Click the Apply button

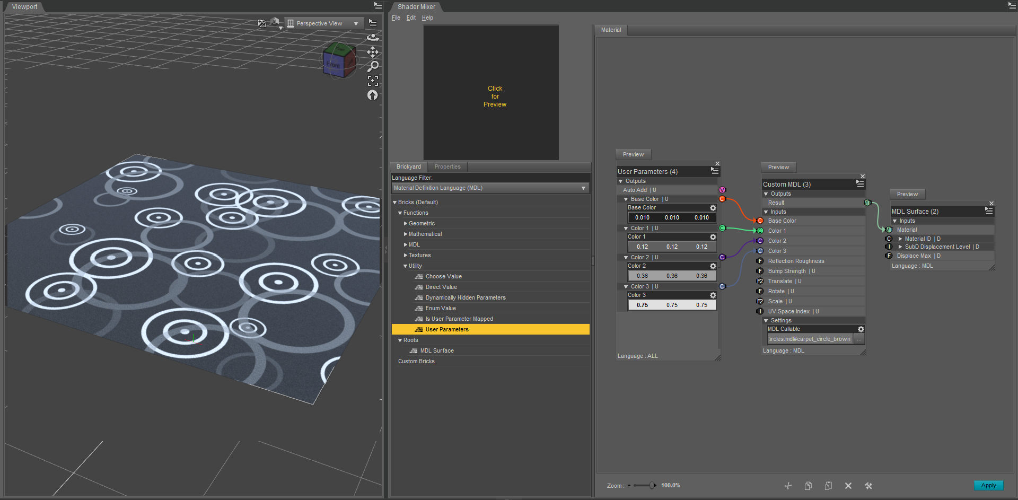(x=988, y=485)
